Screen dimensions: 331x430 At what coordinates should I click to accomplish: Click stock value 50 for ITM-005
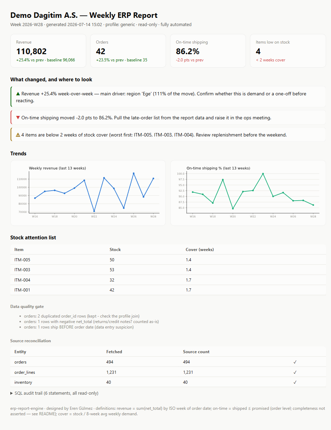coord(112,260)
